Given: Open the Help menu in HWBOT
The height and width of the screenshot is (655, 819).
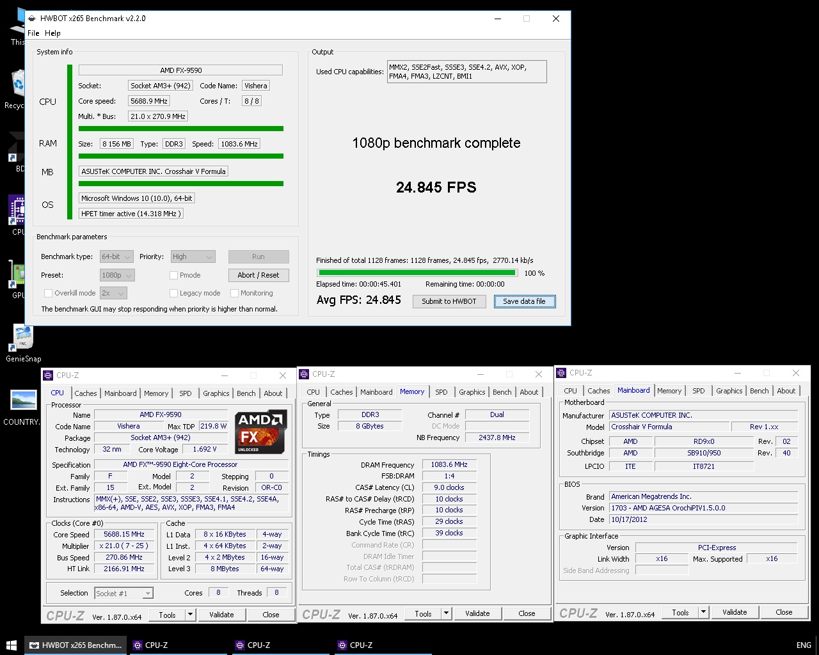Looking at the screenshot, I should point(52,33).
